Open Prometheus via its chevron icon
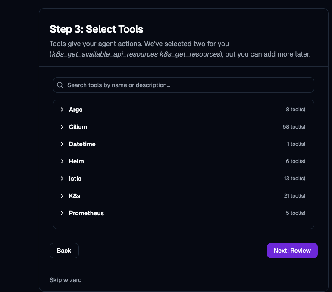Viewport: 332px width, 292px height. tap(62, 213)
